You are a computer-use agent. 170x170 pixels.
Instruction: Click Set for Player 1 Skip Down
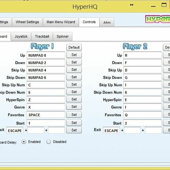74,77
